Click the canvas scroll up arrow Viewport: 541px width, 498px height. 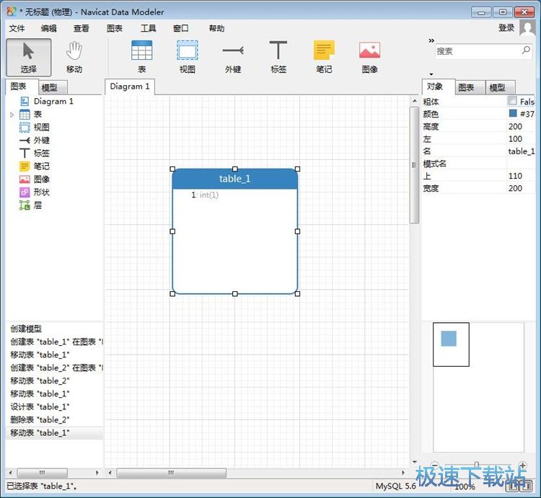click(x=414, y=101)
